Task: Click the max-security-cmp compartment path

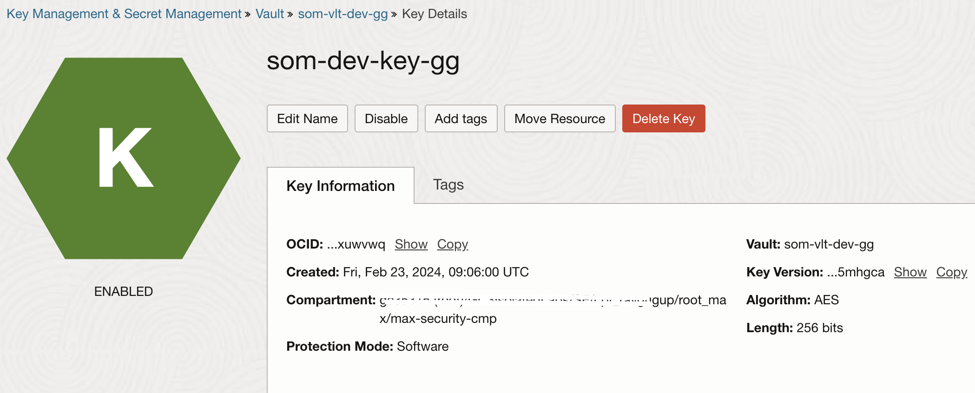Action: point(438,319)
